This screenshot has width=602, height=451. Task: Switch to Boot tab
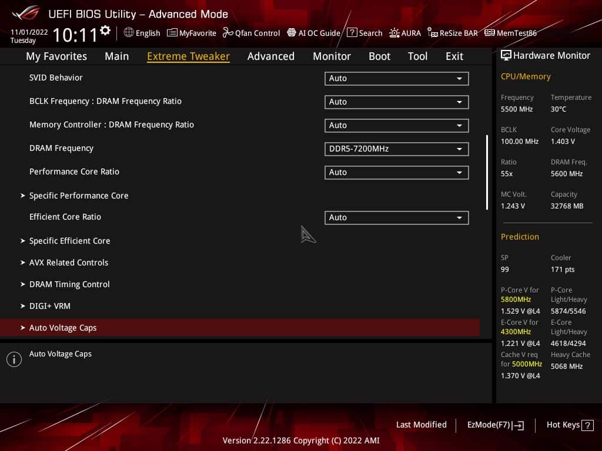[x=379, y=56]
